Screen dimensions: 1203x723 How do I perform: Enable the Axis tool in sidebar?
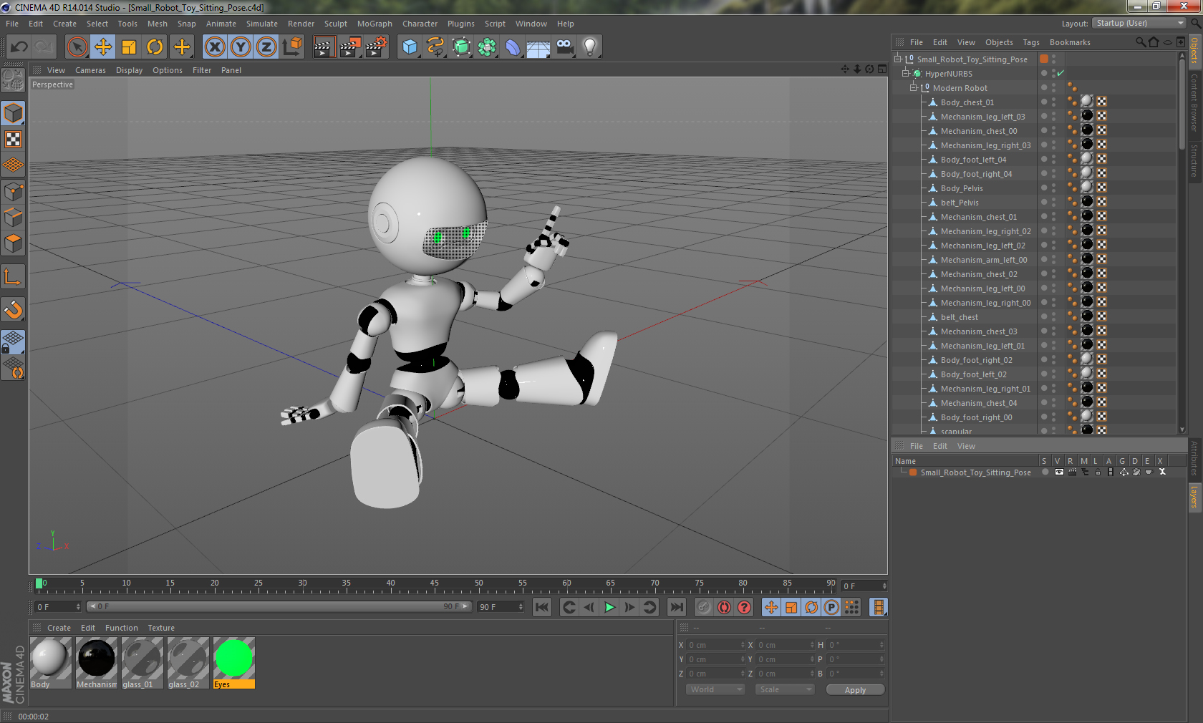[14, 276]
